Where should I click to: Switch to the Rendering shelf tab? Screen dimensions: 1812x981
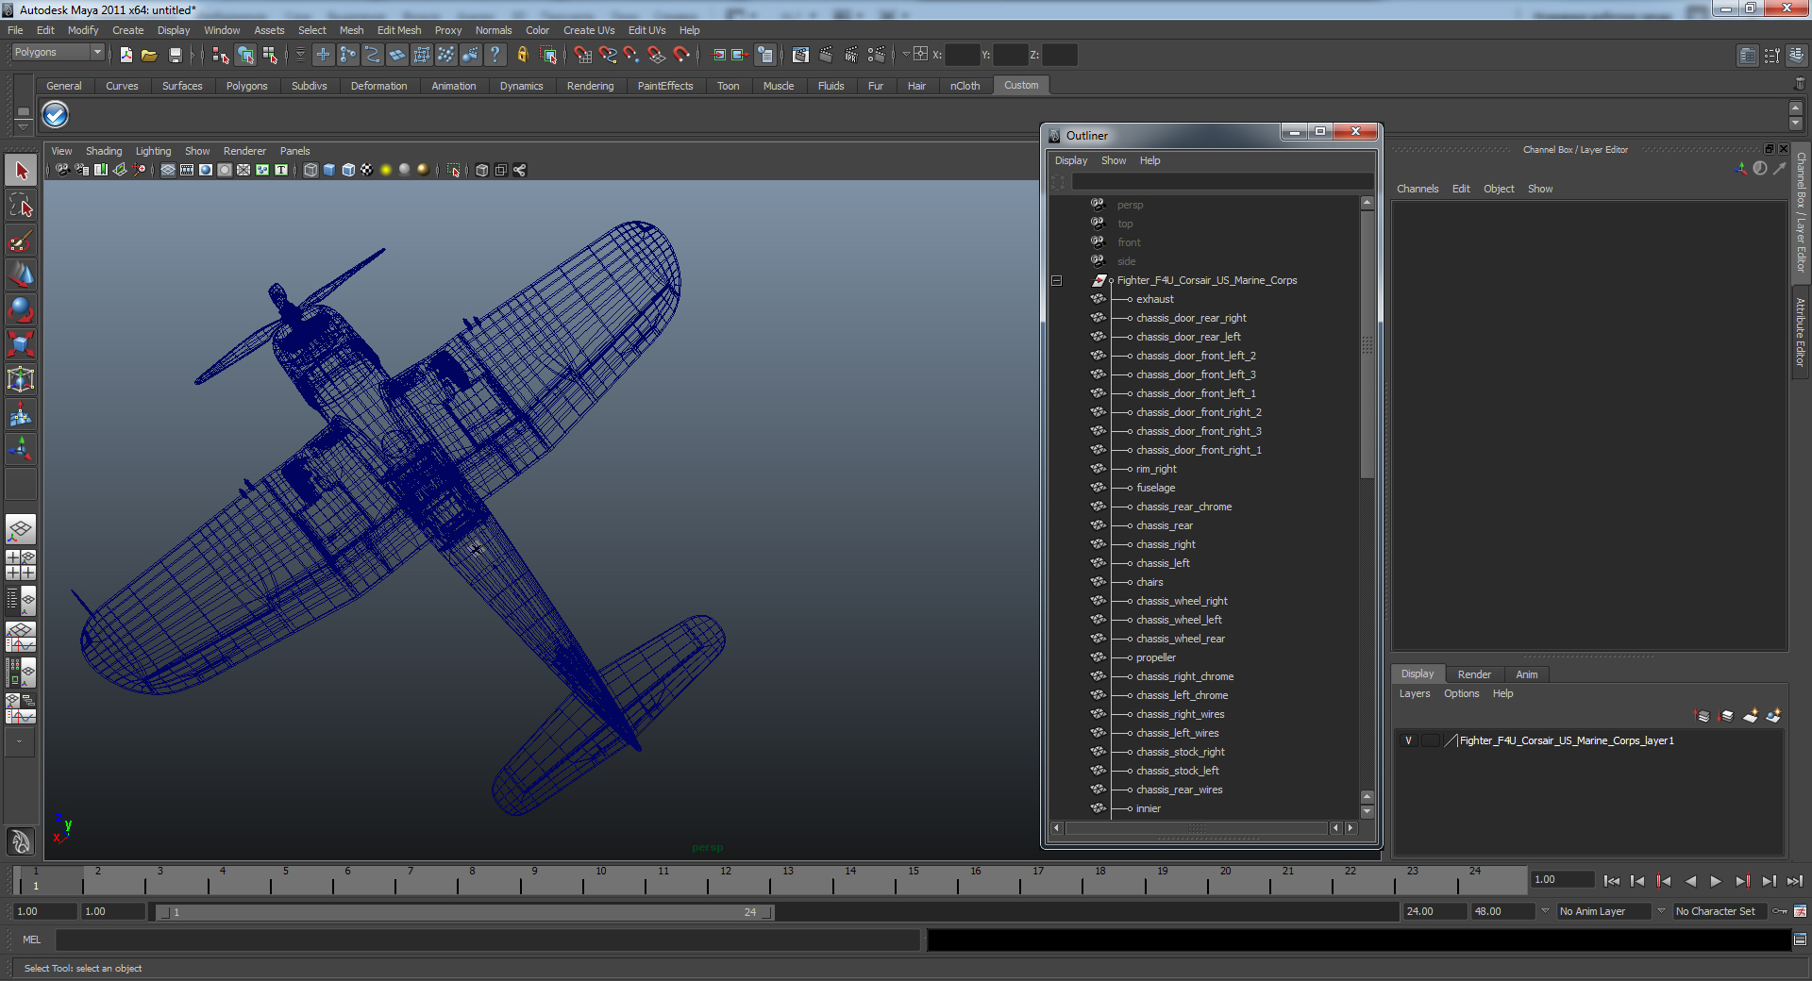click(x=590, y=86)
